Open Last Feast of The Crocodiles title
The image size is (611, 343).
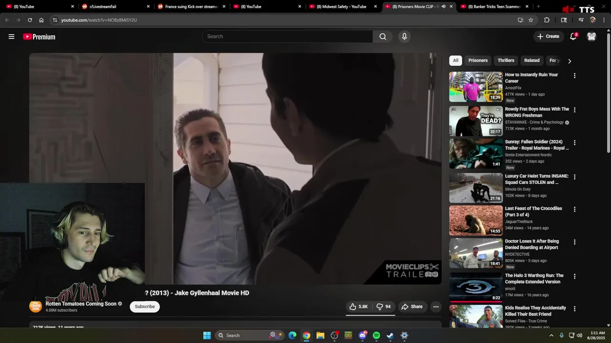point(534,212)
